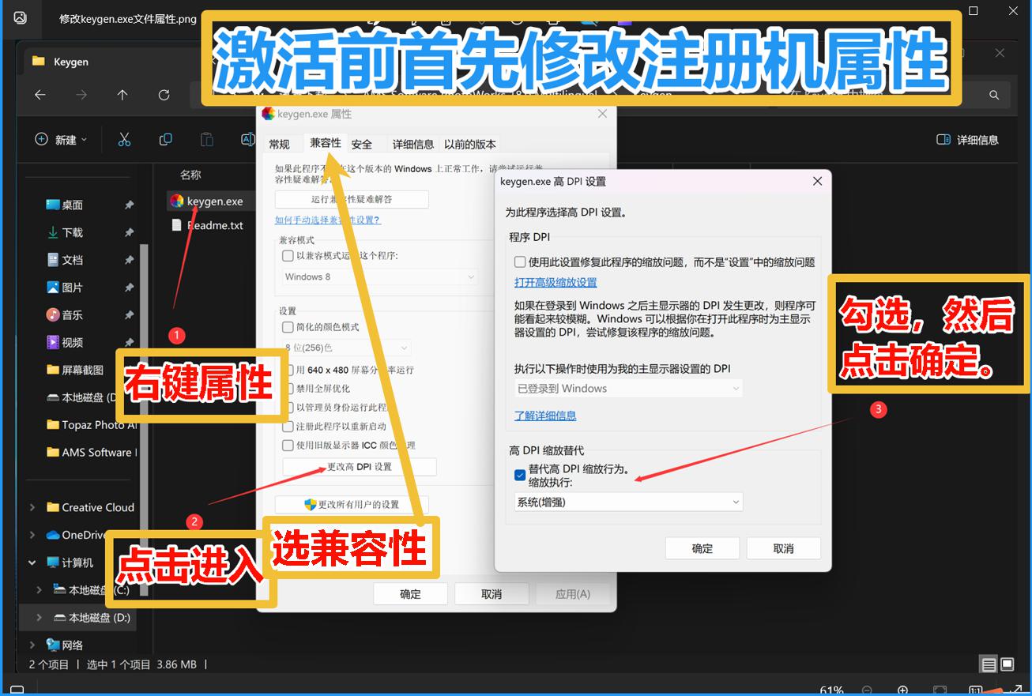Check 注册此程序以重新启动 checkbox
Image resolution: width=1032 pixels, height=696 pixels.
(288, 427)
